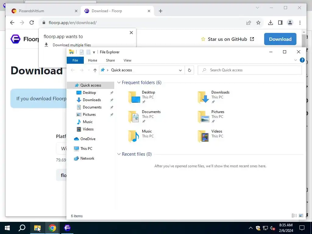Go up one folder level in Explorer
The width and height of the screenshot is (312, 234).
(95, 70)
